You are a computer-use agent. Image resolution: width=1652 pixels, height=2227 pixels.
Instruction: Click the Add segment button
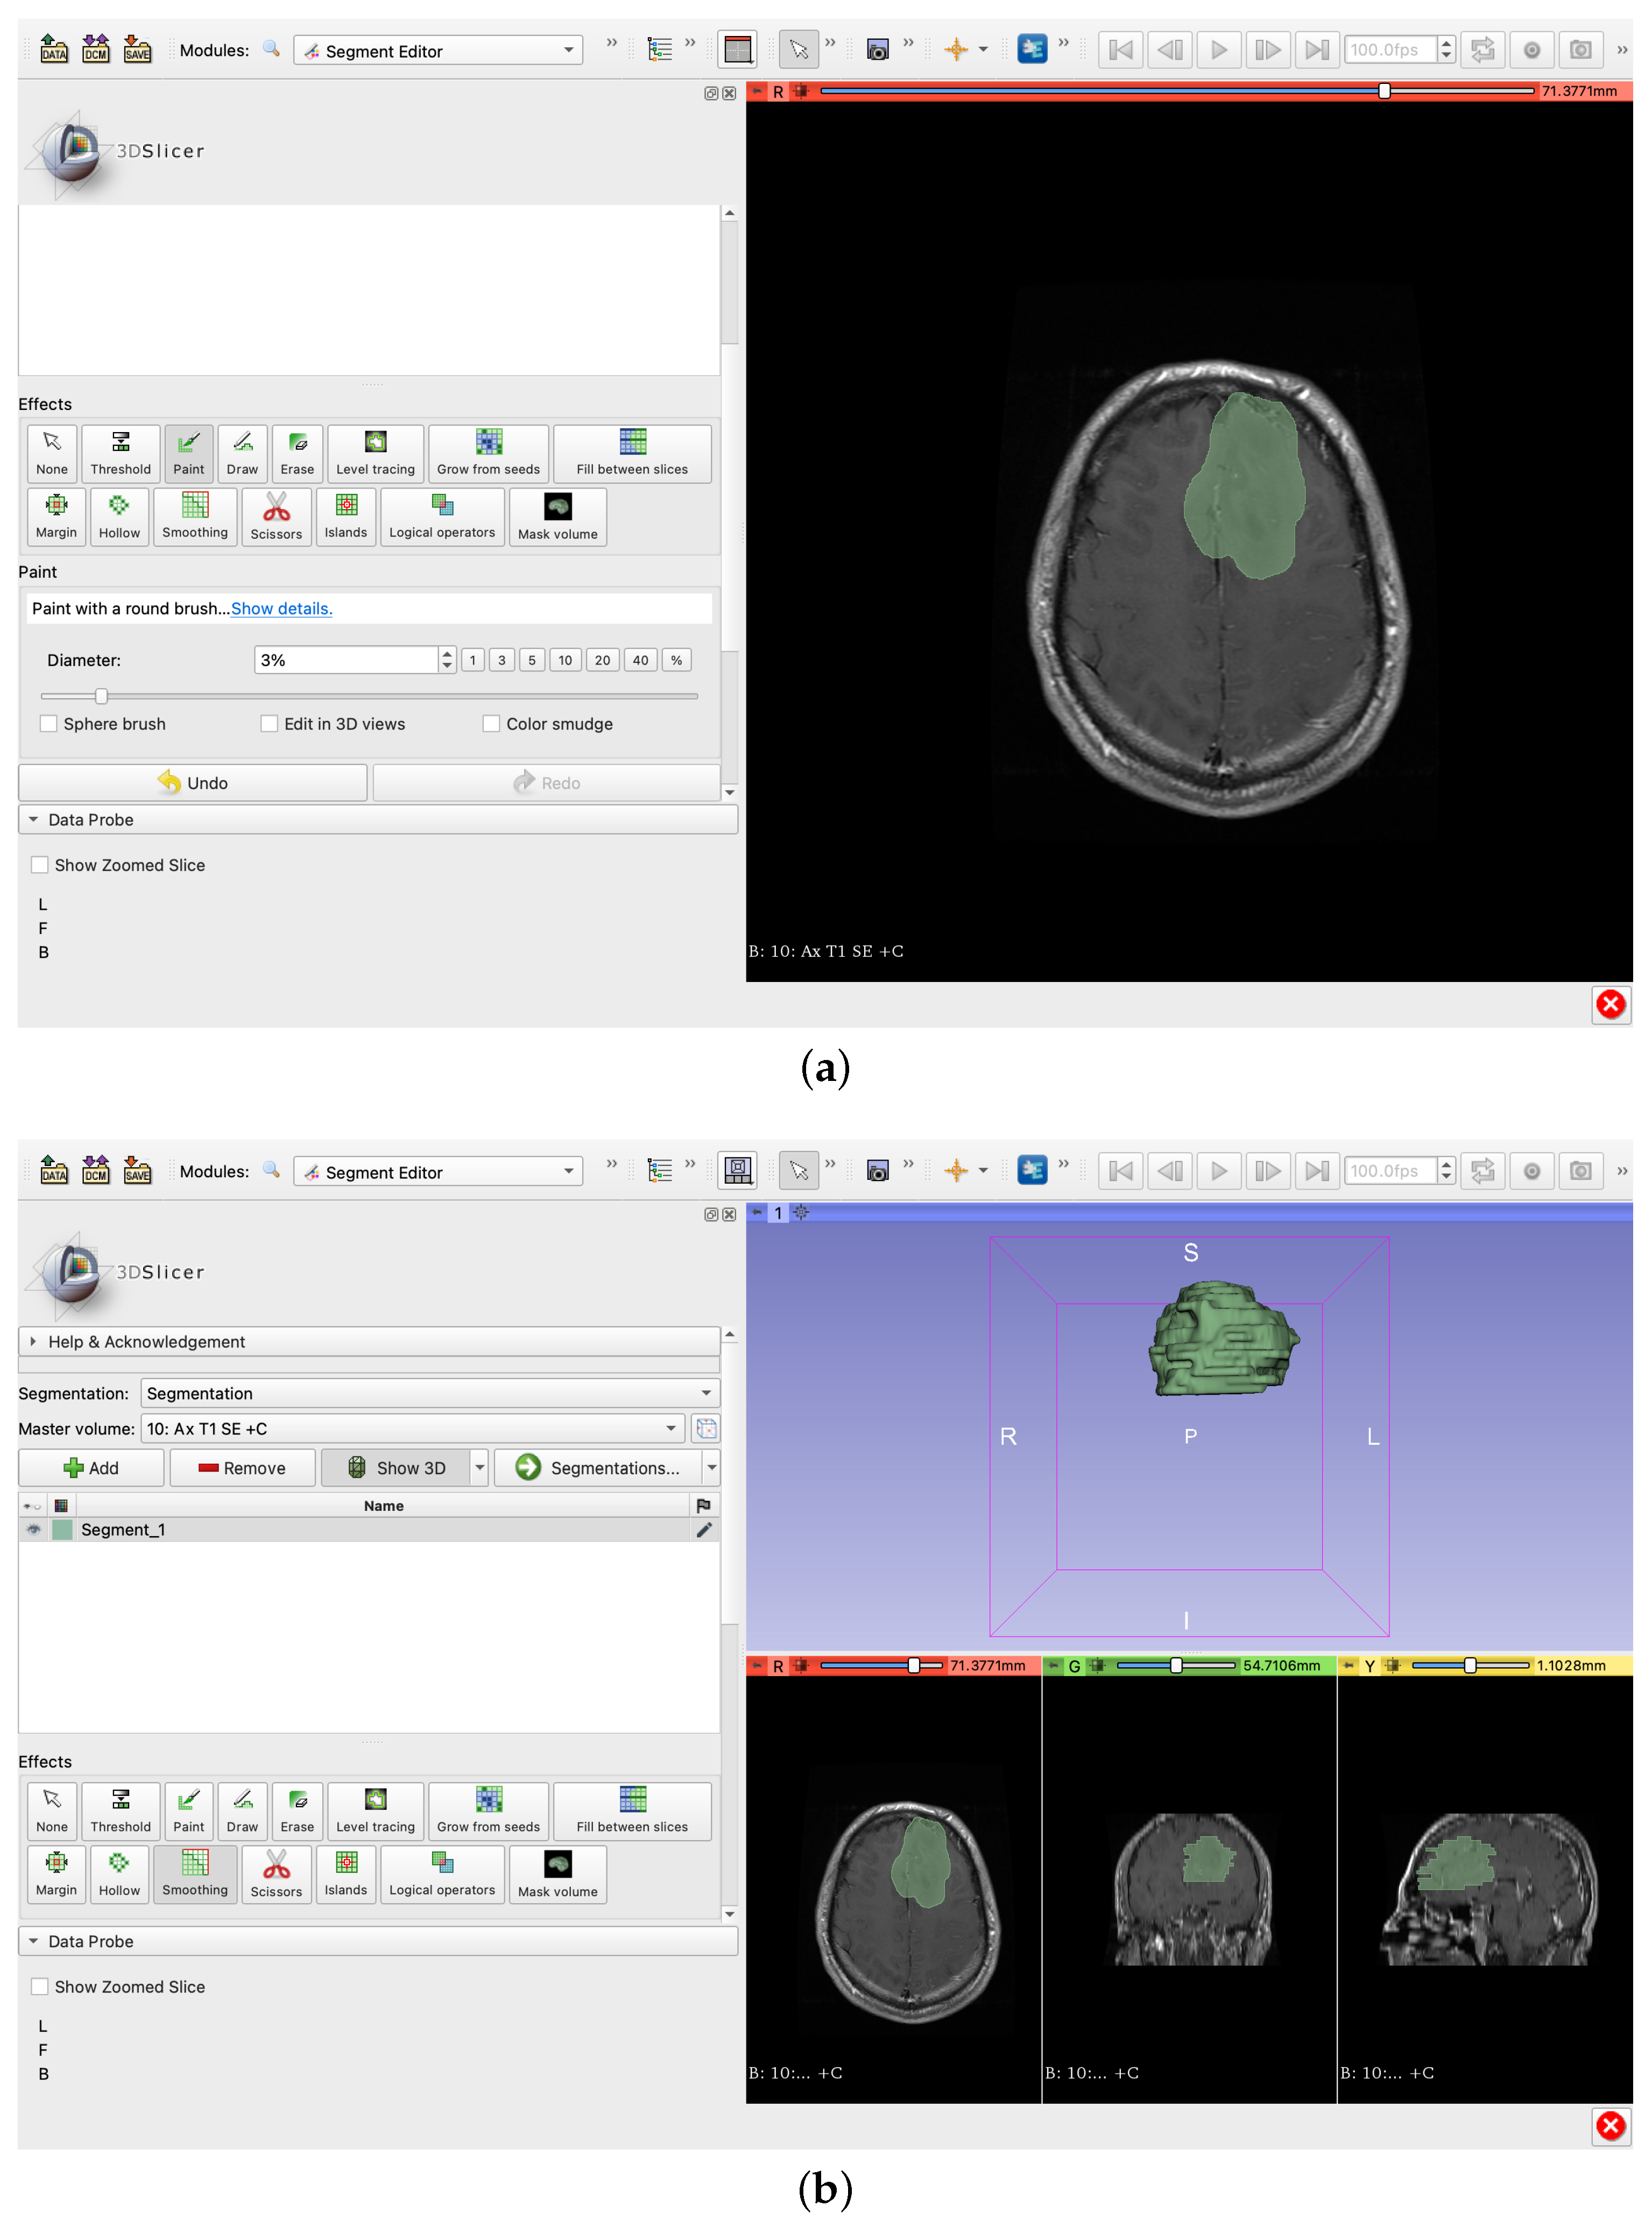(91, 1467)
